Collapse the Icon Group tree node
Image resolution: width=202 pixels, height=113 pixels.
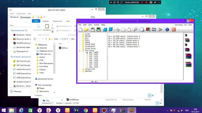80,51
